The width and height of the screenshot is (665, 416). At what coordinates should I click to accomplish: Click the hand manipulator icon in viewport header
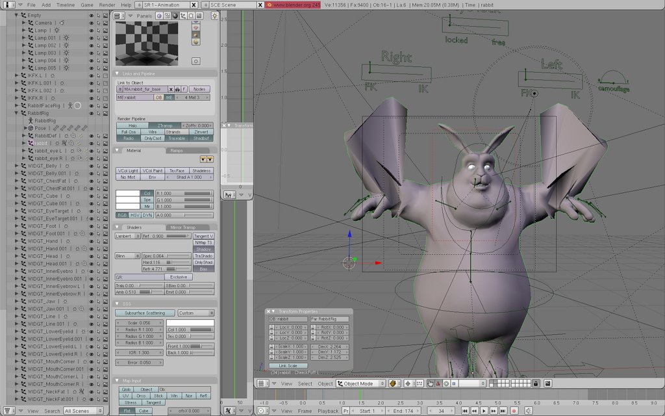430,383
